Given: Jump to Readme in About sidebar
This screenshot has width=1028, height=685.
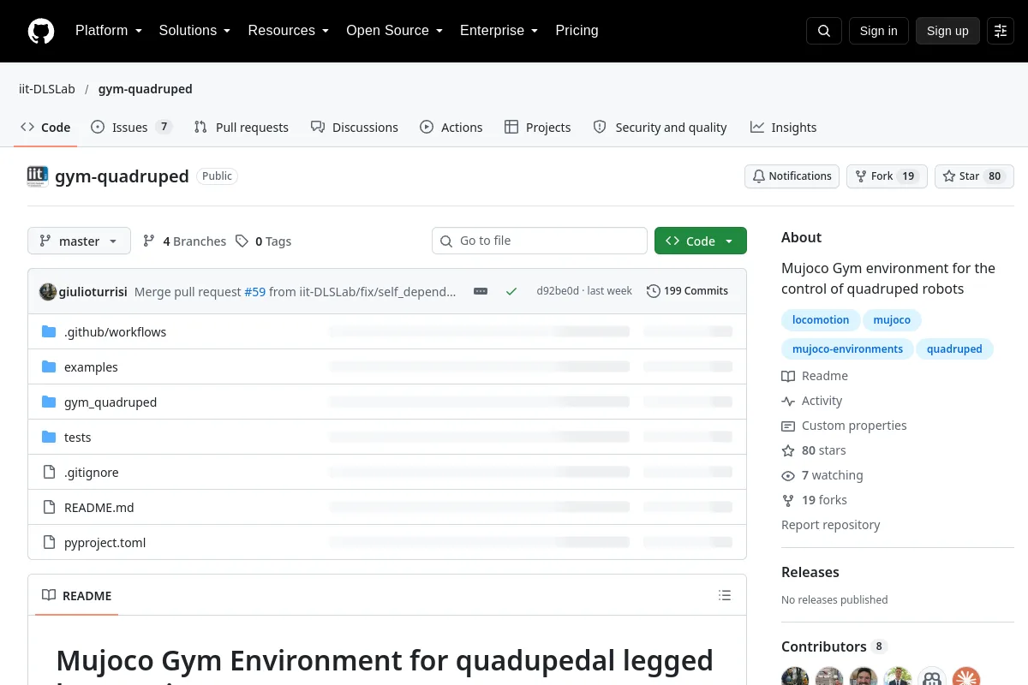Looking at the screenshot, I should click(815, 376).
